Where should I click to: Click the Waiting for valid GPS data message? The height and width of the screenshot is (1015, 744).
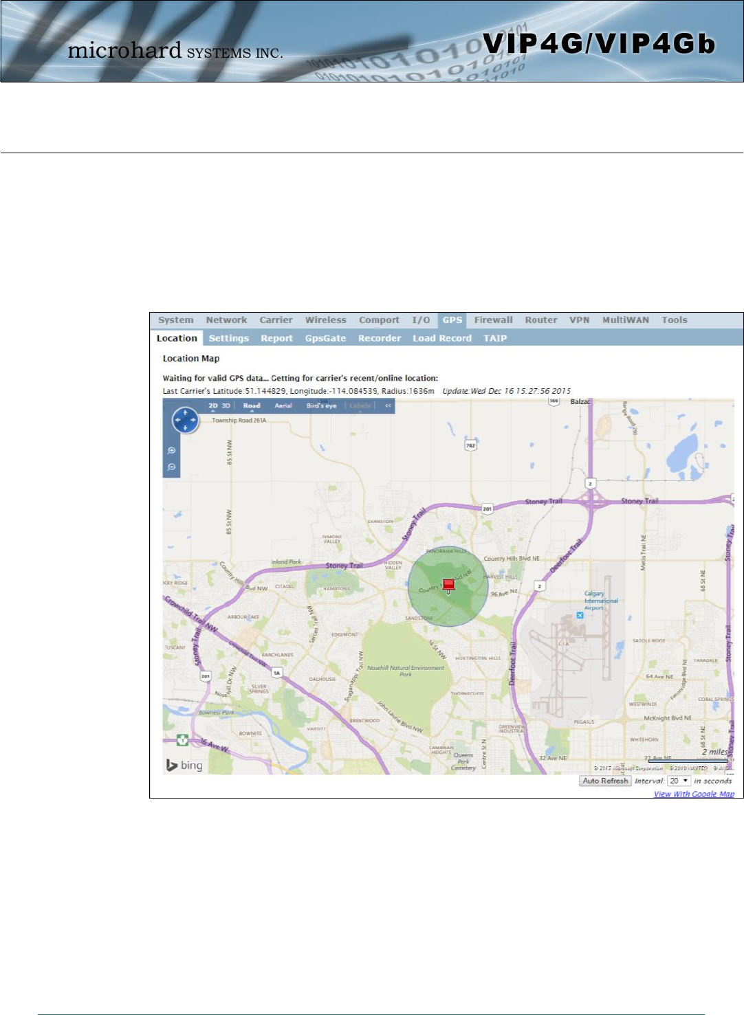click(x=300, y=378)
